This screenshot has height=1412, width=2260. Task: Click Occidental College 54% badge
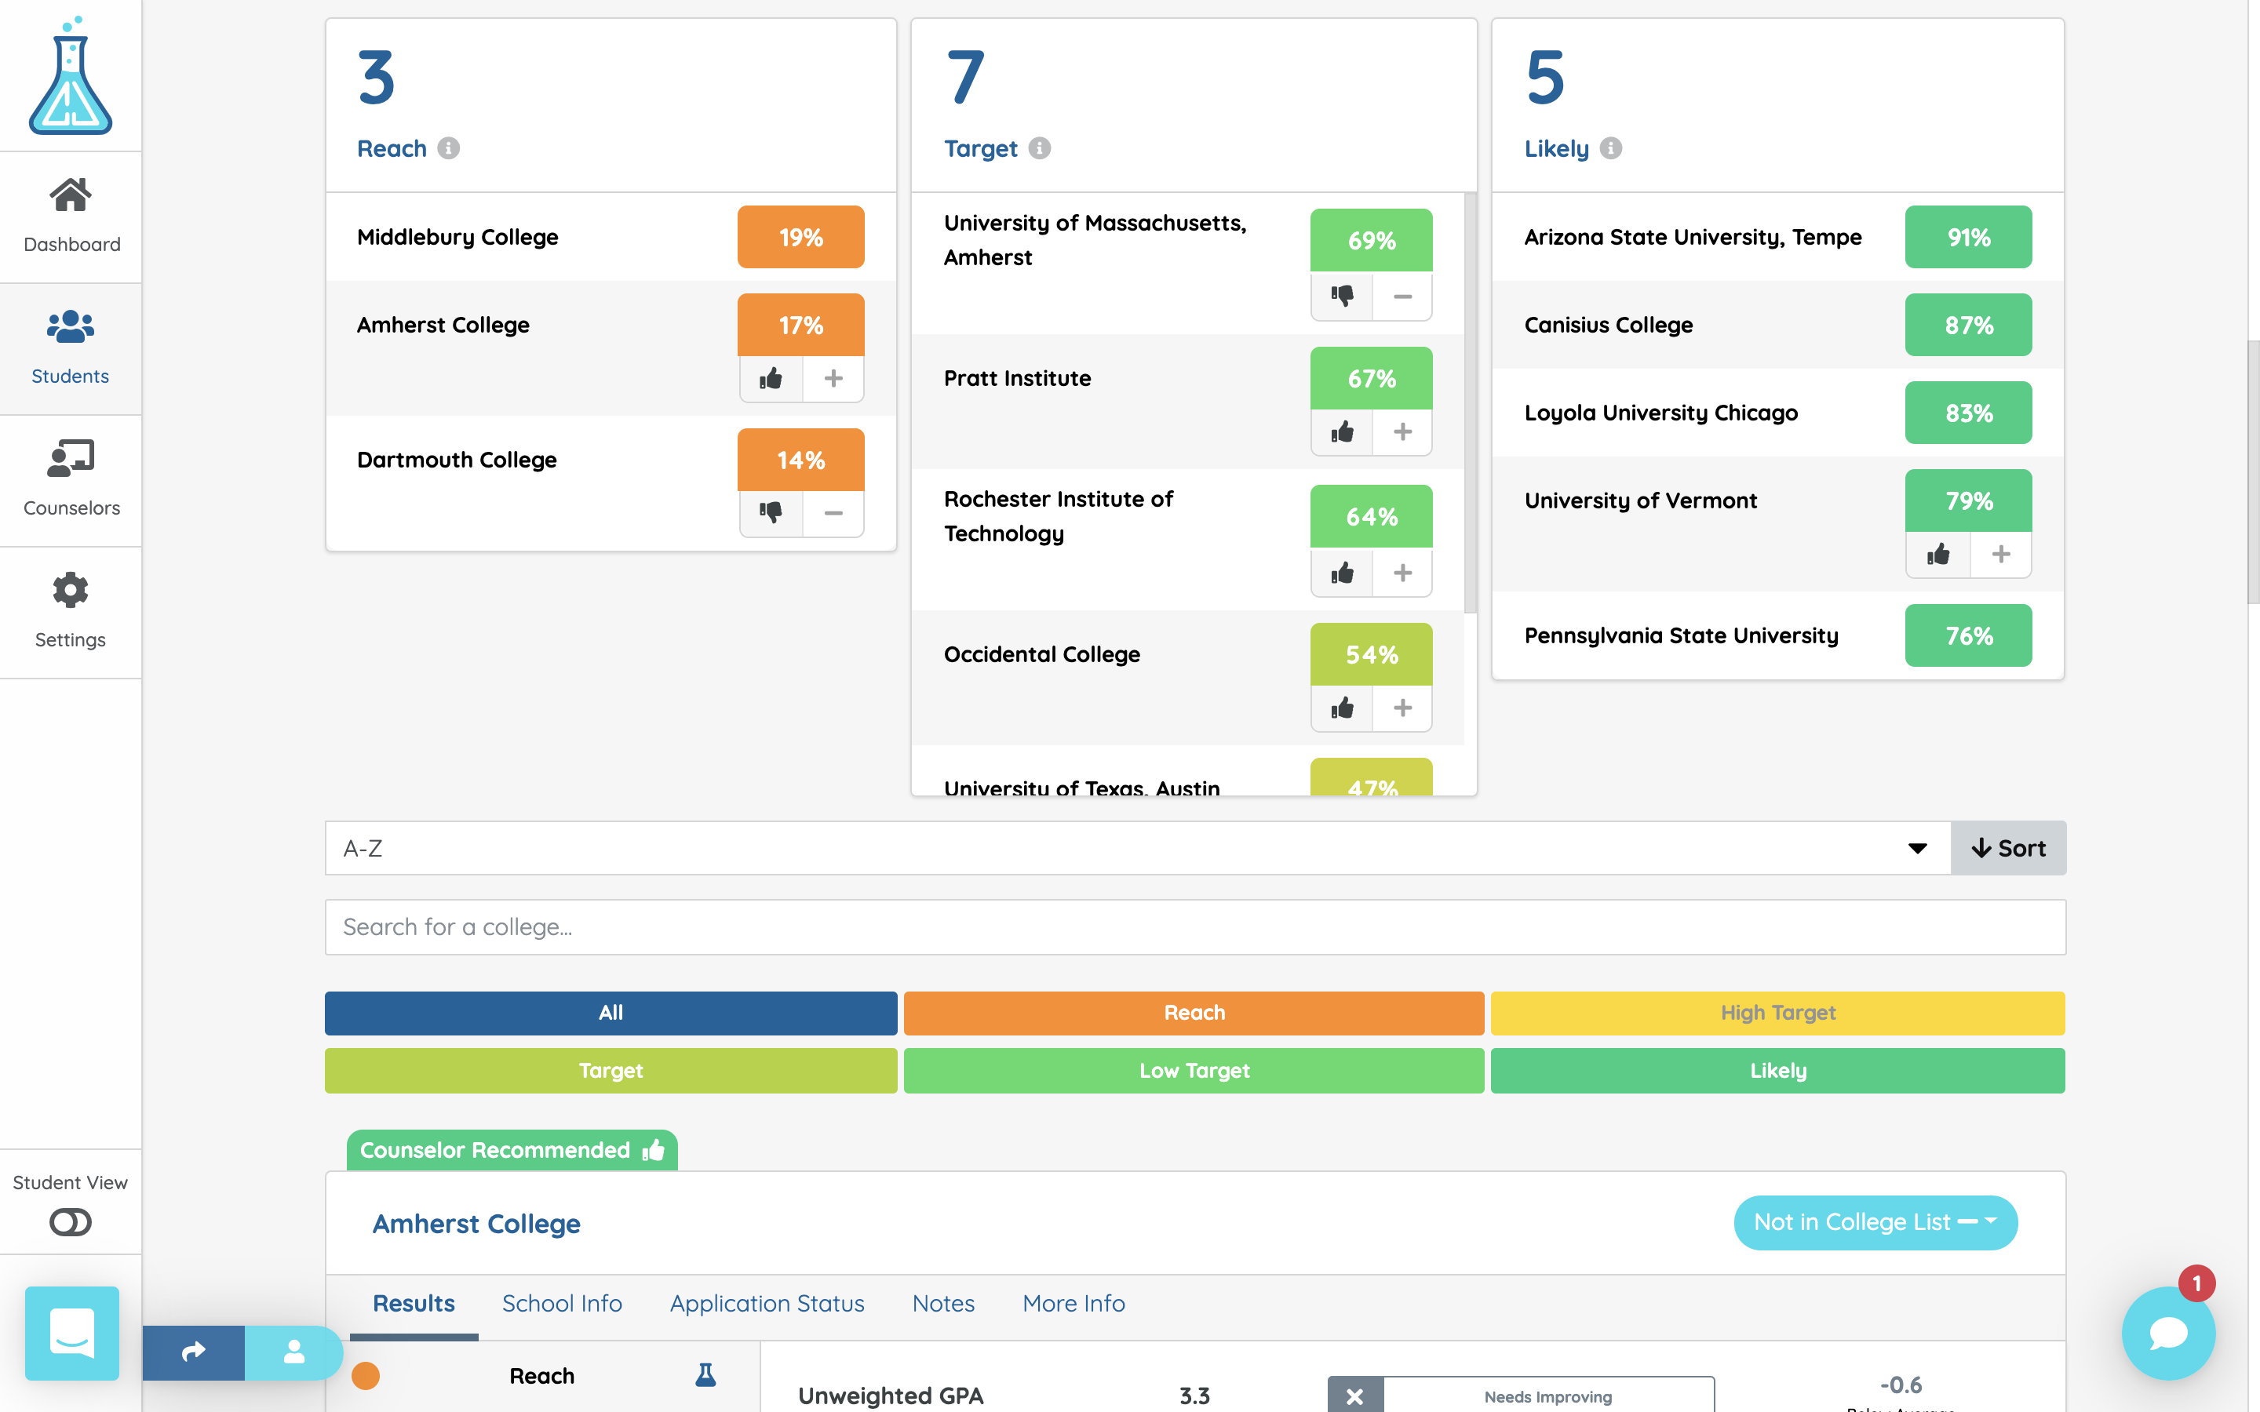coord(1371,655)
